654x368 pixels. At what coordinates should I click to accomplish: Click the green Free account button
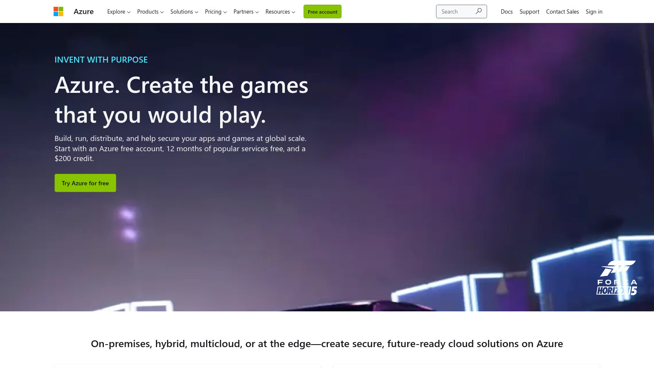(x=322, y=11)
